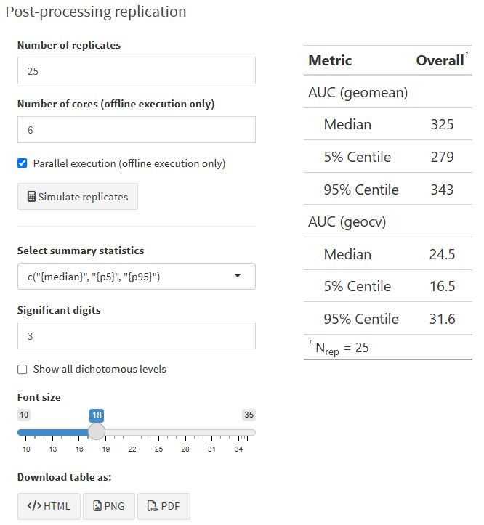This screenshot has height=525, width=484.
Task: Click the Font size slider handle
Action: (x=97, y=431)
